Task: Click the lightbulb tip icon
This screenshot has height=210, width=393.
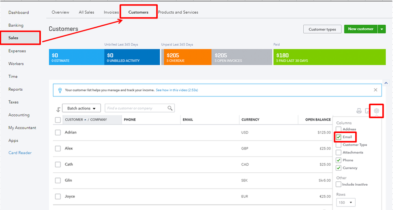Action: [x=60, y=90]
